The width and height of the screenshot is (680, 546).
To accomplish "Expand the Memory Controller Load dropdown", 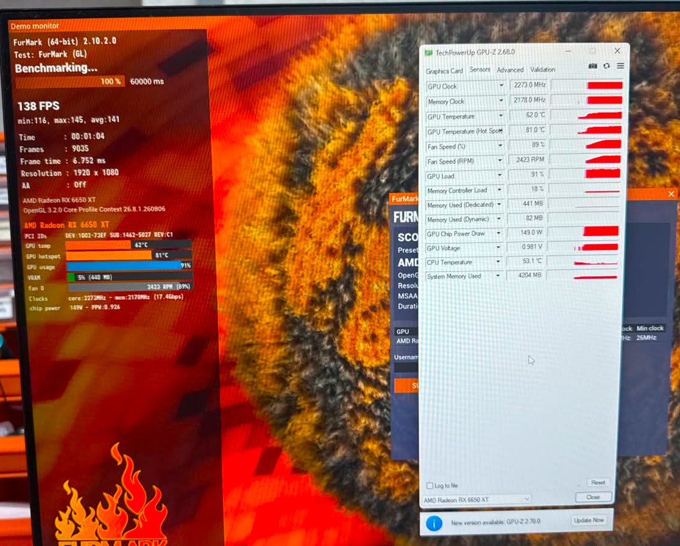I will click(x=499, y=190).
